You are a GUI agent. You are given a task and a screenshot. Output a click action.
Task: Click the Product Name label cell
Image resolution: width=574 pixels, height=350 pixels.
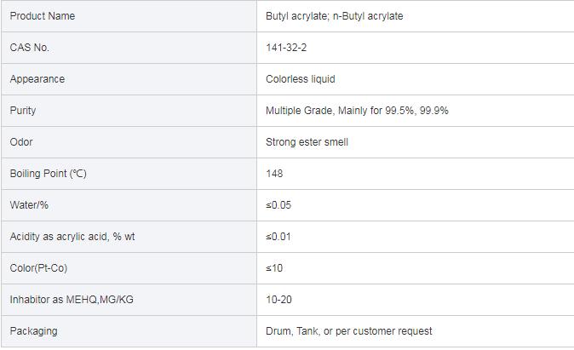pyautogui.click(x=43, y=16)
